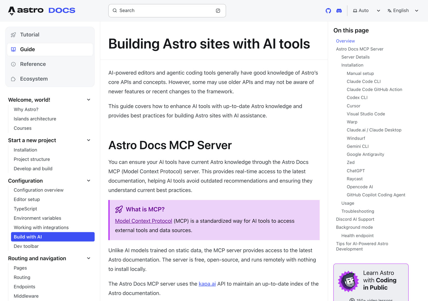
Task: Open the Installation sidebar page
Action: tap(25, 150)
